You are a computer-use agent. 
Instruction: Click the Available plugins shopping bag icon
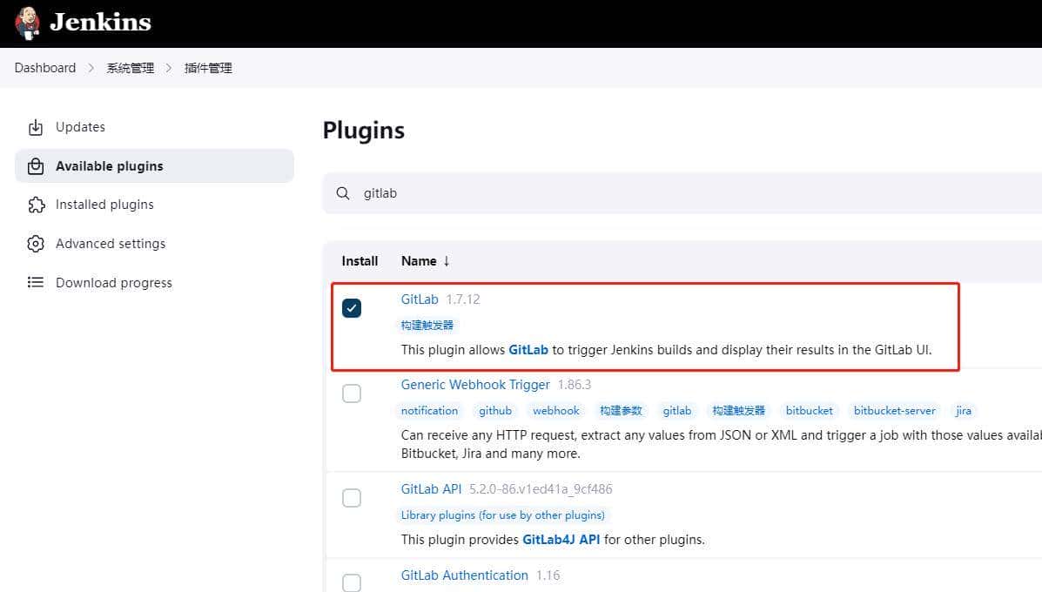tap(36, 165)
